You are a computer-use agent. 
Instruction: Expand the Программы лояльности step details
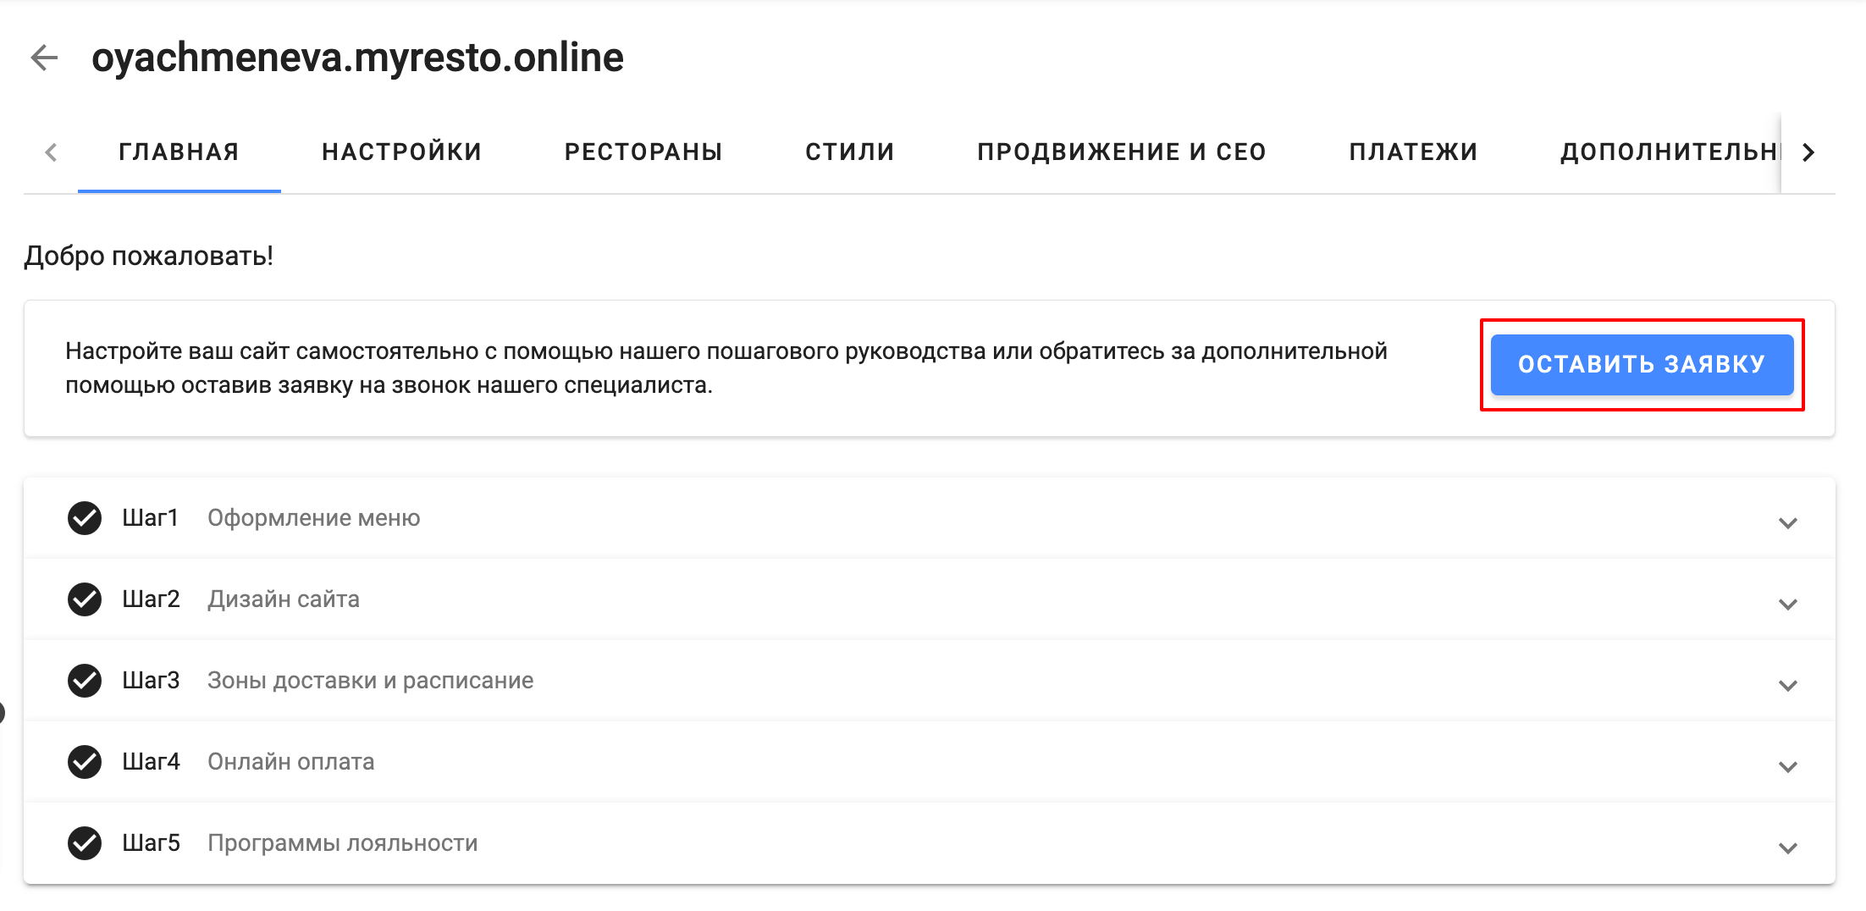(1787, 848)
